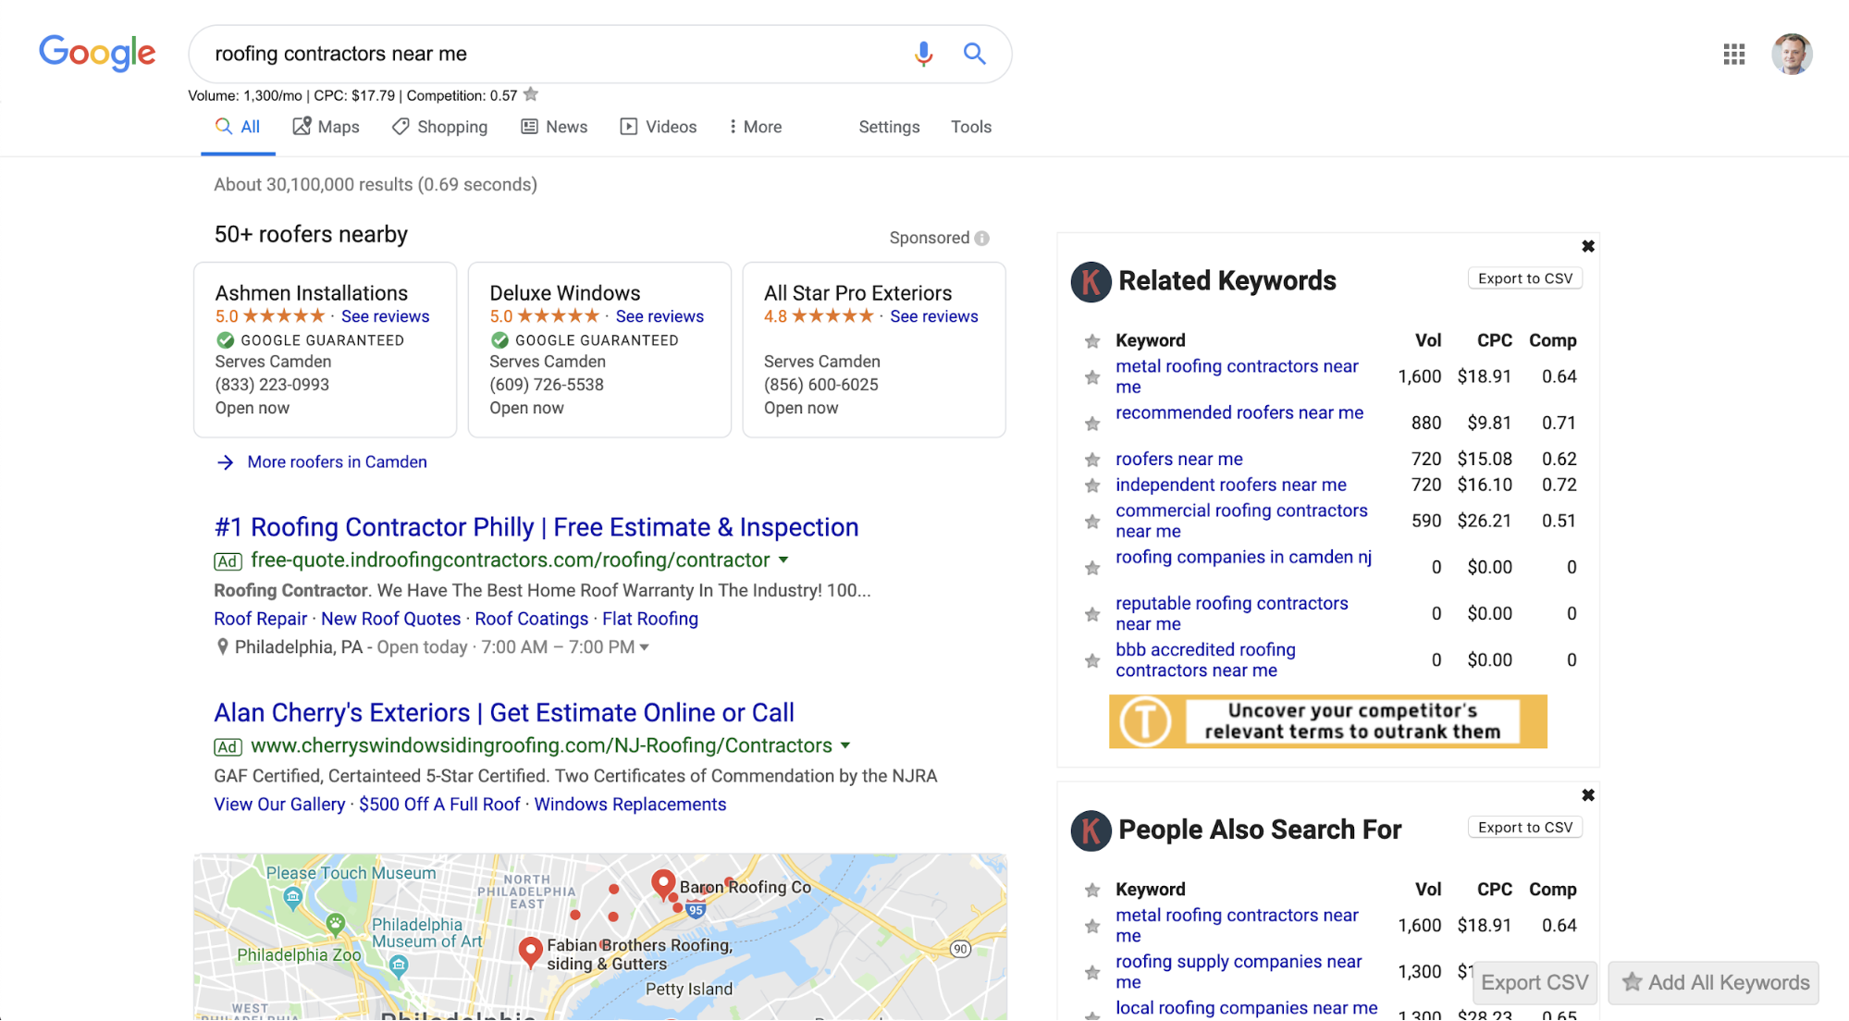The width and height of the screenshot is (1849, 1021).
Task: Star 'bbb accredited roofing contractors near me' keyword
Action: point(1091,660)
